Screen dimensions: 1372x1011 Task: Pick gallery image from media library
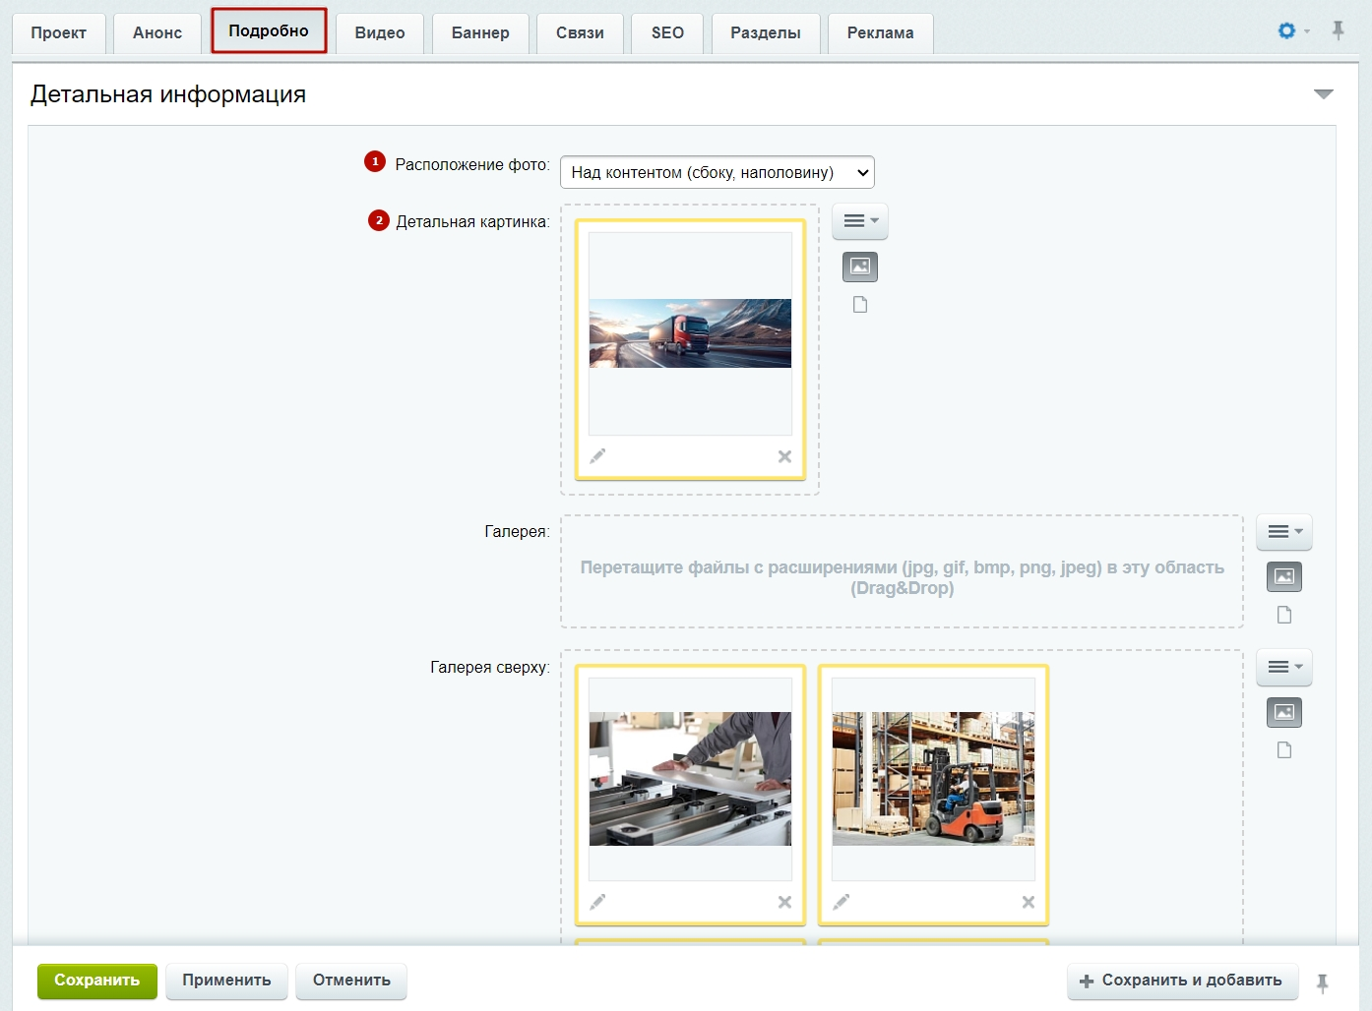pyautogui.click(x=1284, y=576)
